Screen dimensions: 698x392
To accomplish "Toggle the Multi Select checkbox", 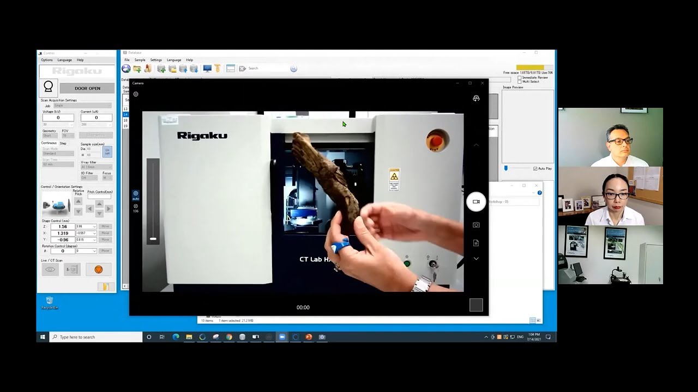I will [x=519, y=82].
